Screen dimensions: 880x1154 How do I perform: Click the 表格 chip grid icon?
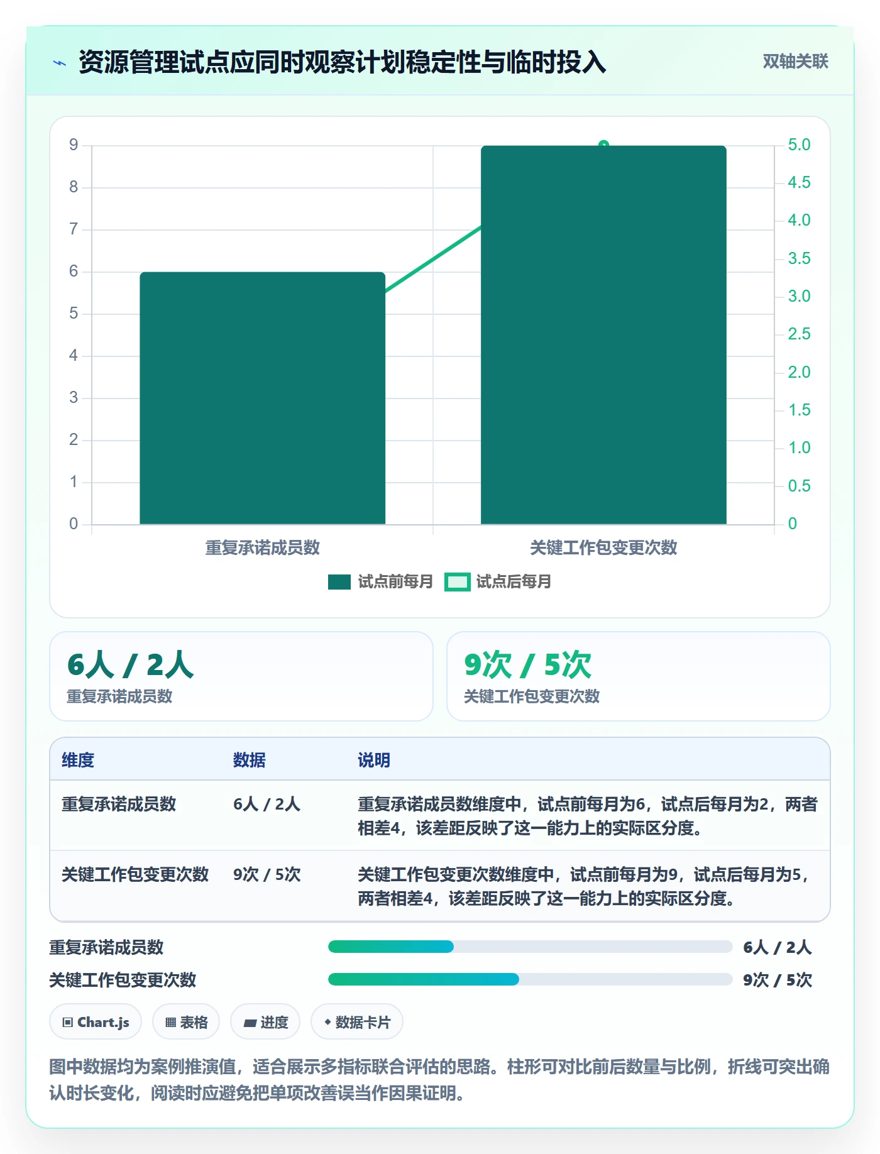(x=170, y=1023)
